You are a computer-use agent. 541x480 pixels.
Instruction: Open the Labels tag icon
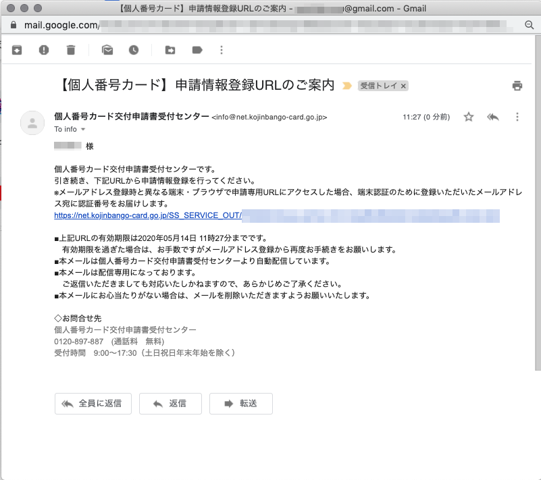(x=197, y=50)
